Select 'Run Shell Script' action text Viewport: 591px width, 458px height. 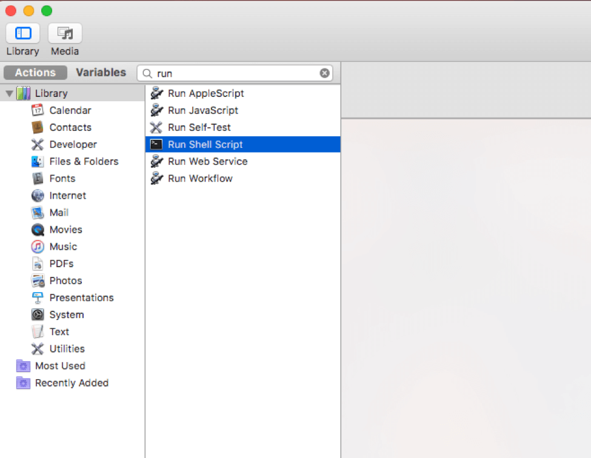tap(205, 145)
